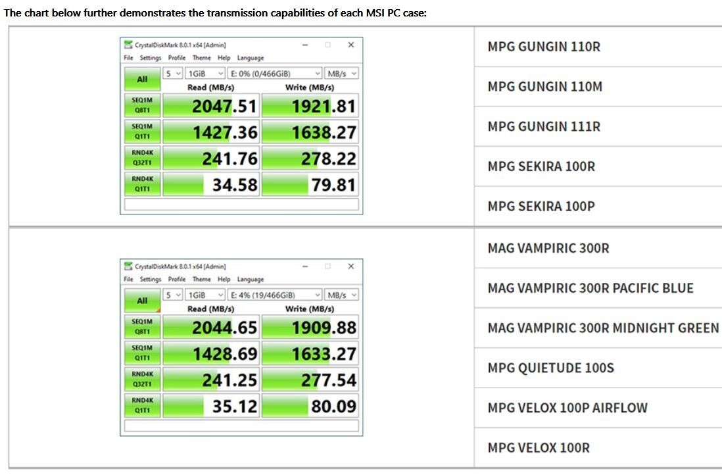
Task: Click the All button in the lower CrystalDiskMark window
Action: [x=142, y=301]
